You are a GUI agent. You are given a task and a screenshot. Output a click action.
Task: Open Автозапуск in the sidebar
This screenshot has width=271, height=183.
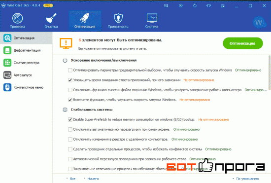point(26,75)
